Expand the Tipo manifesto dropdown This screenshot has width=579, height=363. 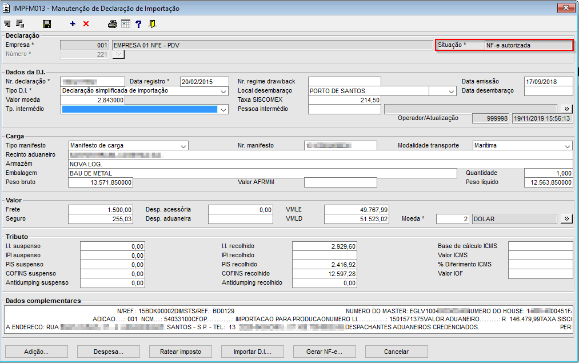(183, 146)
